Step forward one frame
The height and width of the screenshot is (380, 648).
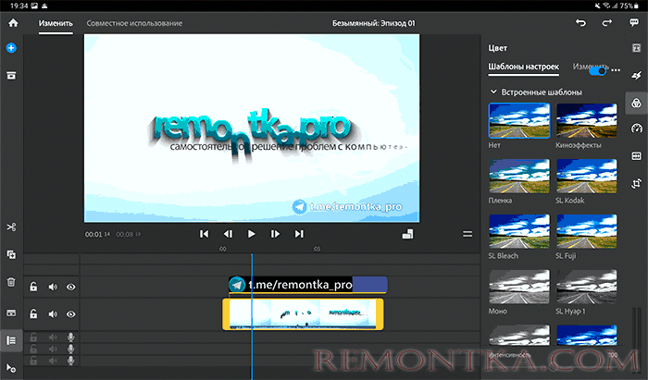(x=275, y=234)
